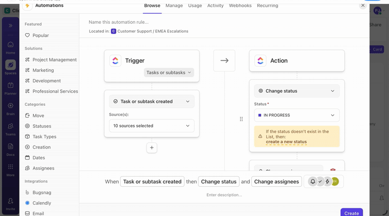Image resolution: width=389 pixels, height=216 pixels.
Task: Select Popular in Featured section
Action: (x=40, y=35)
